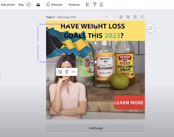Open the Flip menu
174x137 pixels.
point(21,5)
